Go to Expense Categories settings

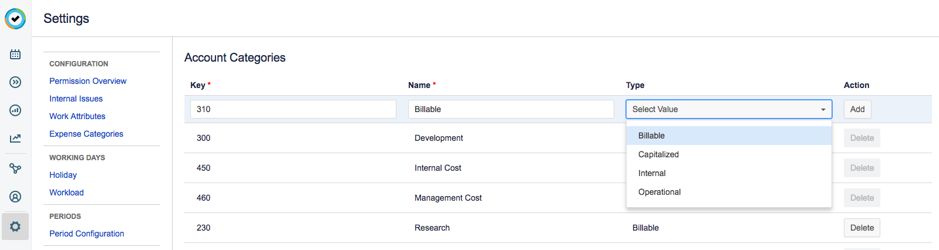pos(86,134)
